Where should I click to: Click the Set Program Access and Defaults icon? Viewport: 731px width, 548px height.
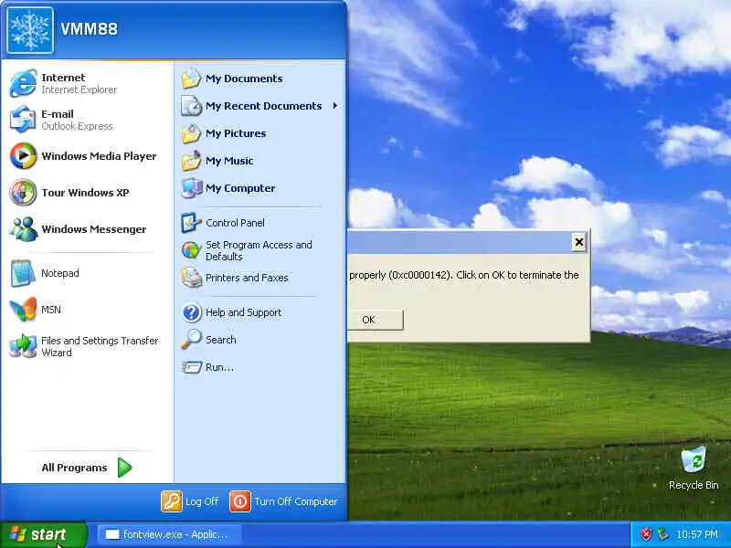pyautogui.click(x=191, y=250)
